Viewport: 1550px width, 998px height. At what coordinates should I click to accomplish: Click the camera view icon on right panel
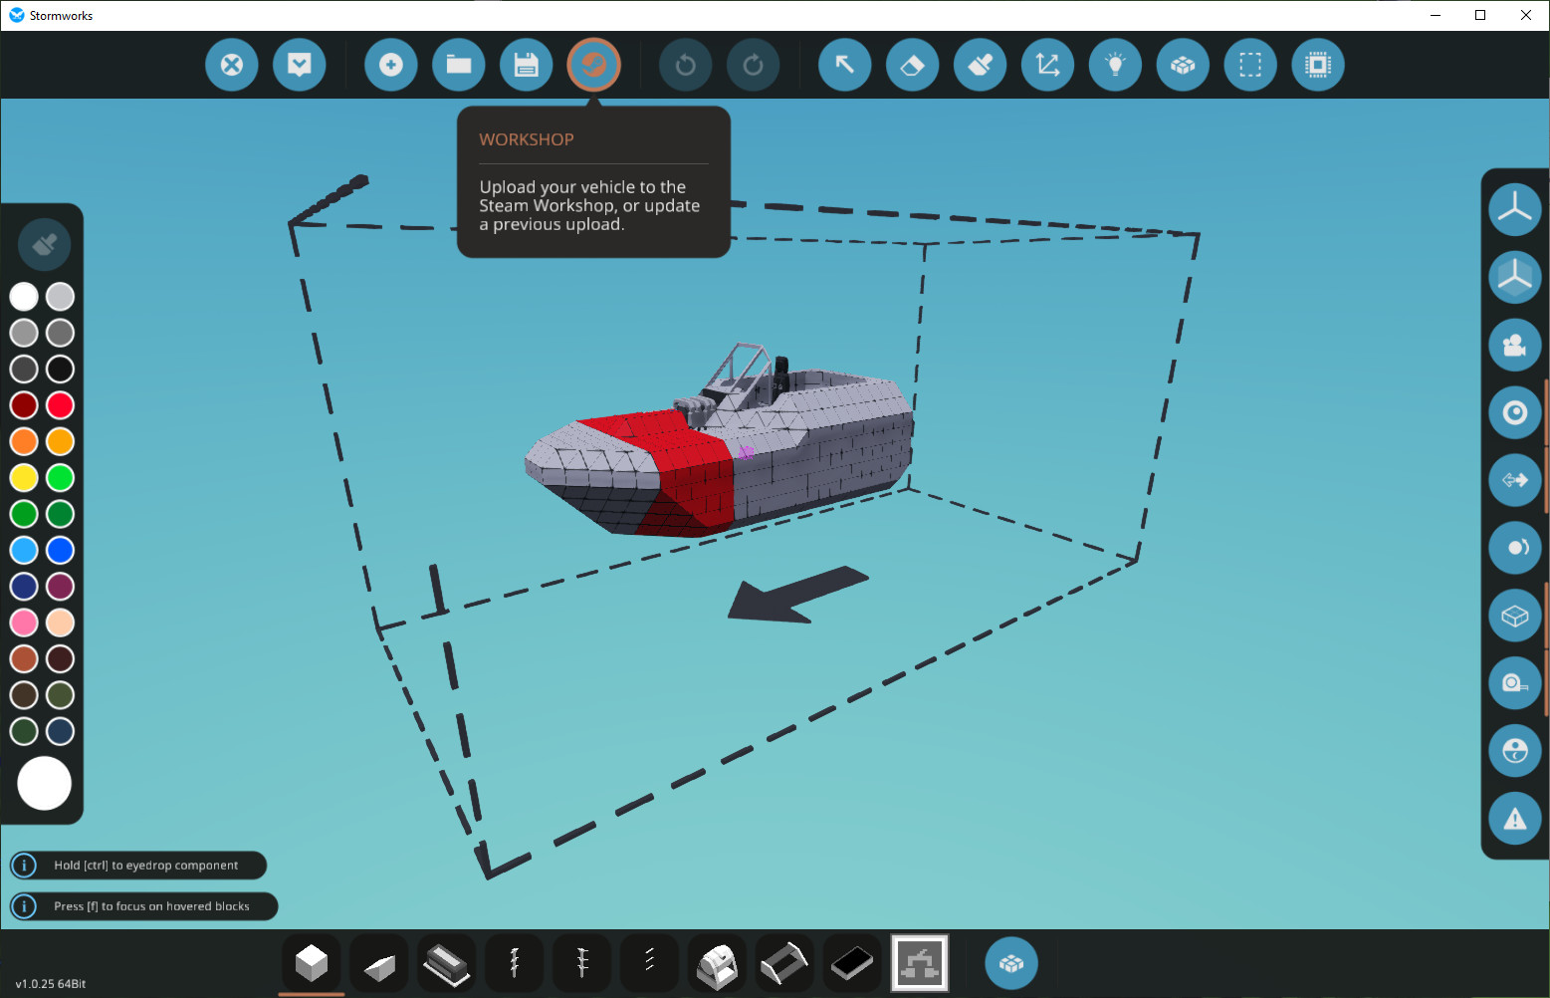tap(1515, 345)
